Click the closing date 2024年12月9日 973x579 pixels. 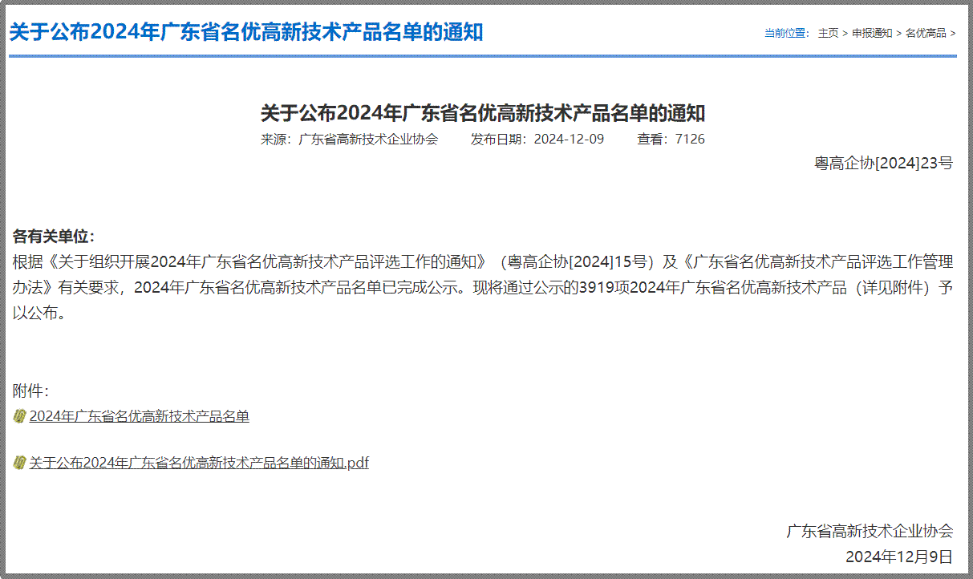coord(899,557)
